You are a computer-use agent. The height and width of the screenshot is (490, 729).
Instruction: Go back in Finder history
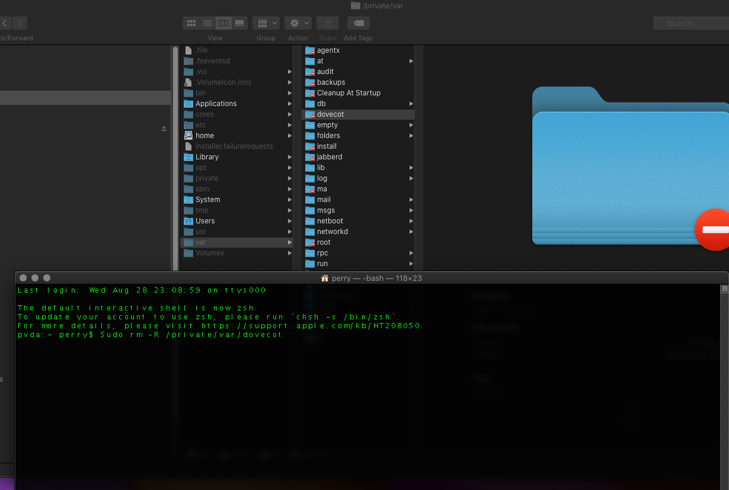[x=5, y=23]
